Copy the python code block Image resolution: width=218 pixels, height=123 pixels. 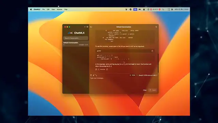152,51
